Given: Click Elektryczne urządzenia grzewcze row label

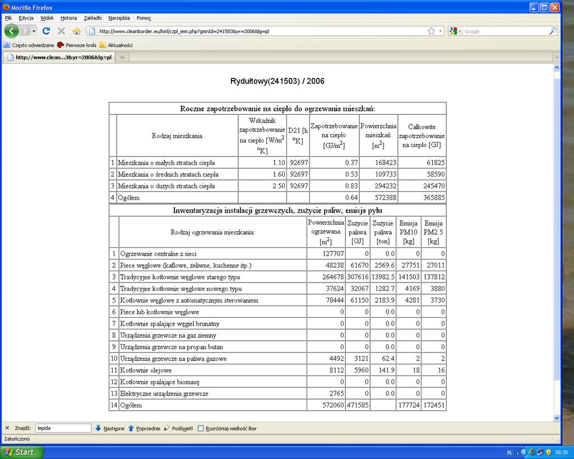Looking at the screenshot, I should pyautogui.click(x=164, y=394).
